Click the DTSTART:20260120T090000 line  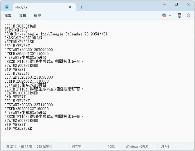(29, 50)
